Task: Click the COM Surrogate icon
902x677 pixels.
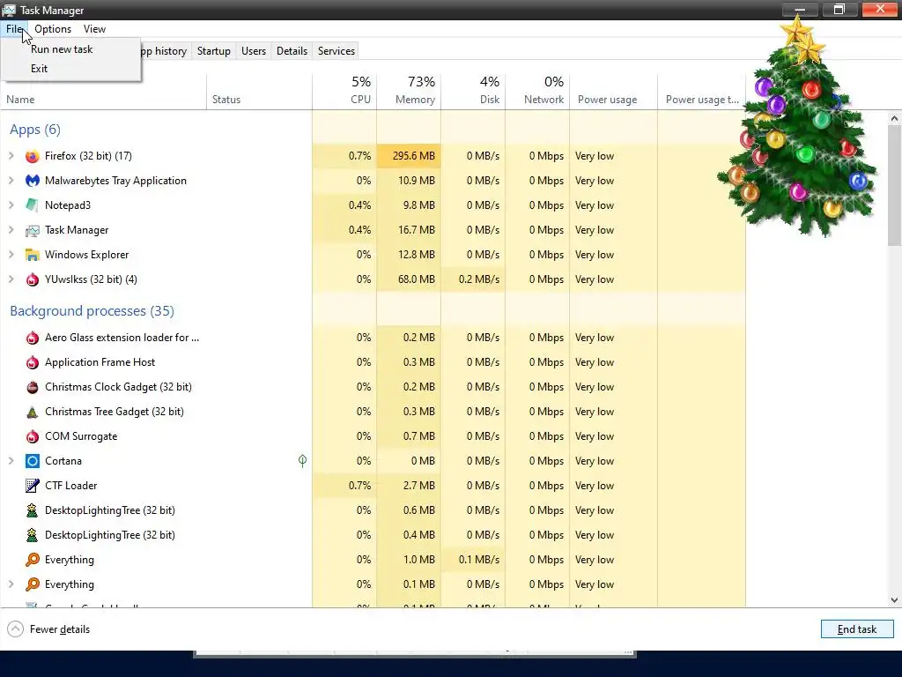Action: coord(33,436)
